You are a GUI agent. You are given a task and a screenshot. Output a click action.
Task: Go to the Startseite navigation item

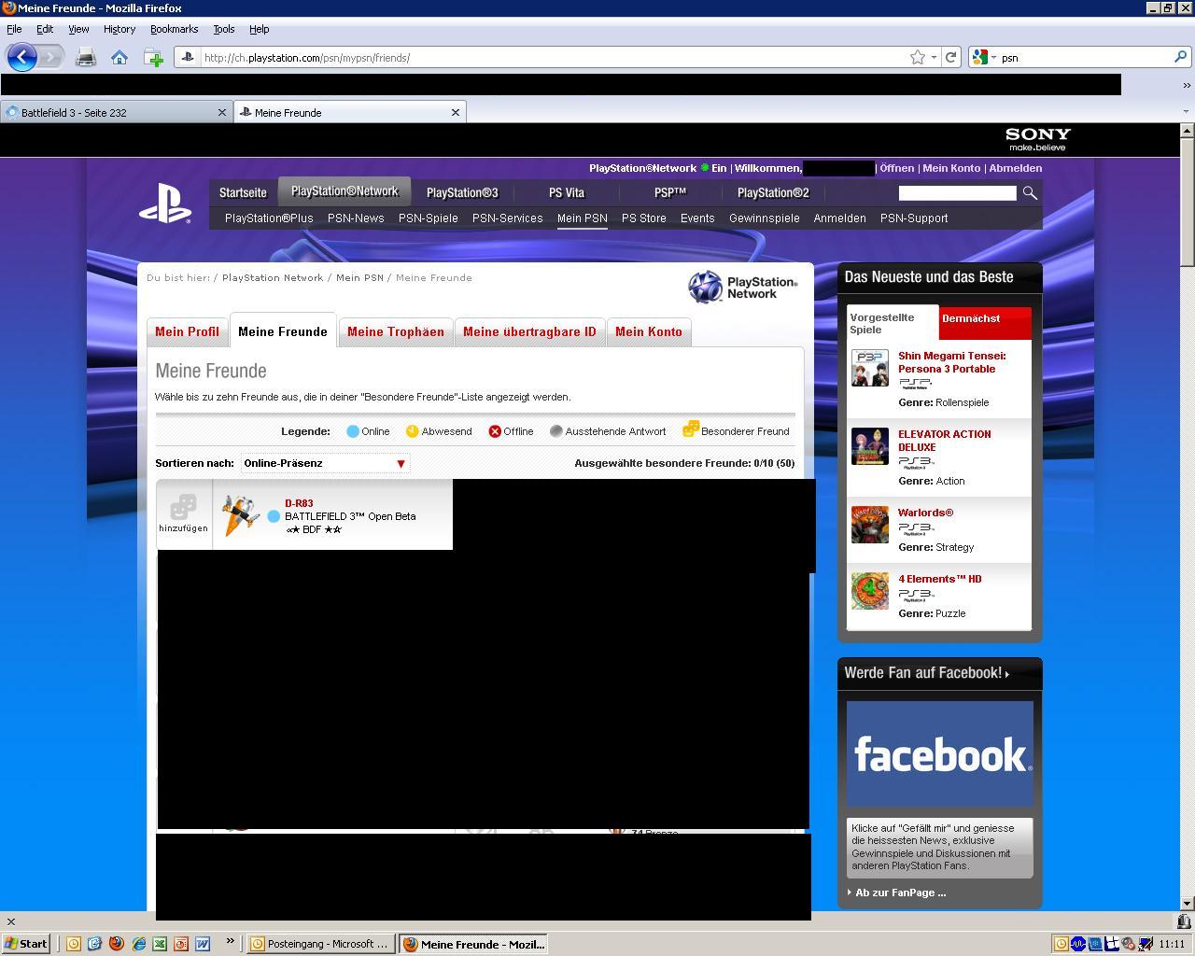(x=243, y=192)
